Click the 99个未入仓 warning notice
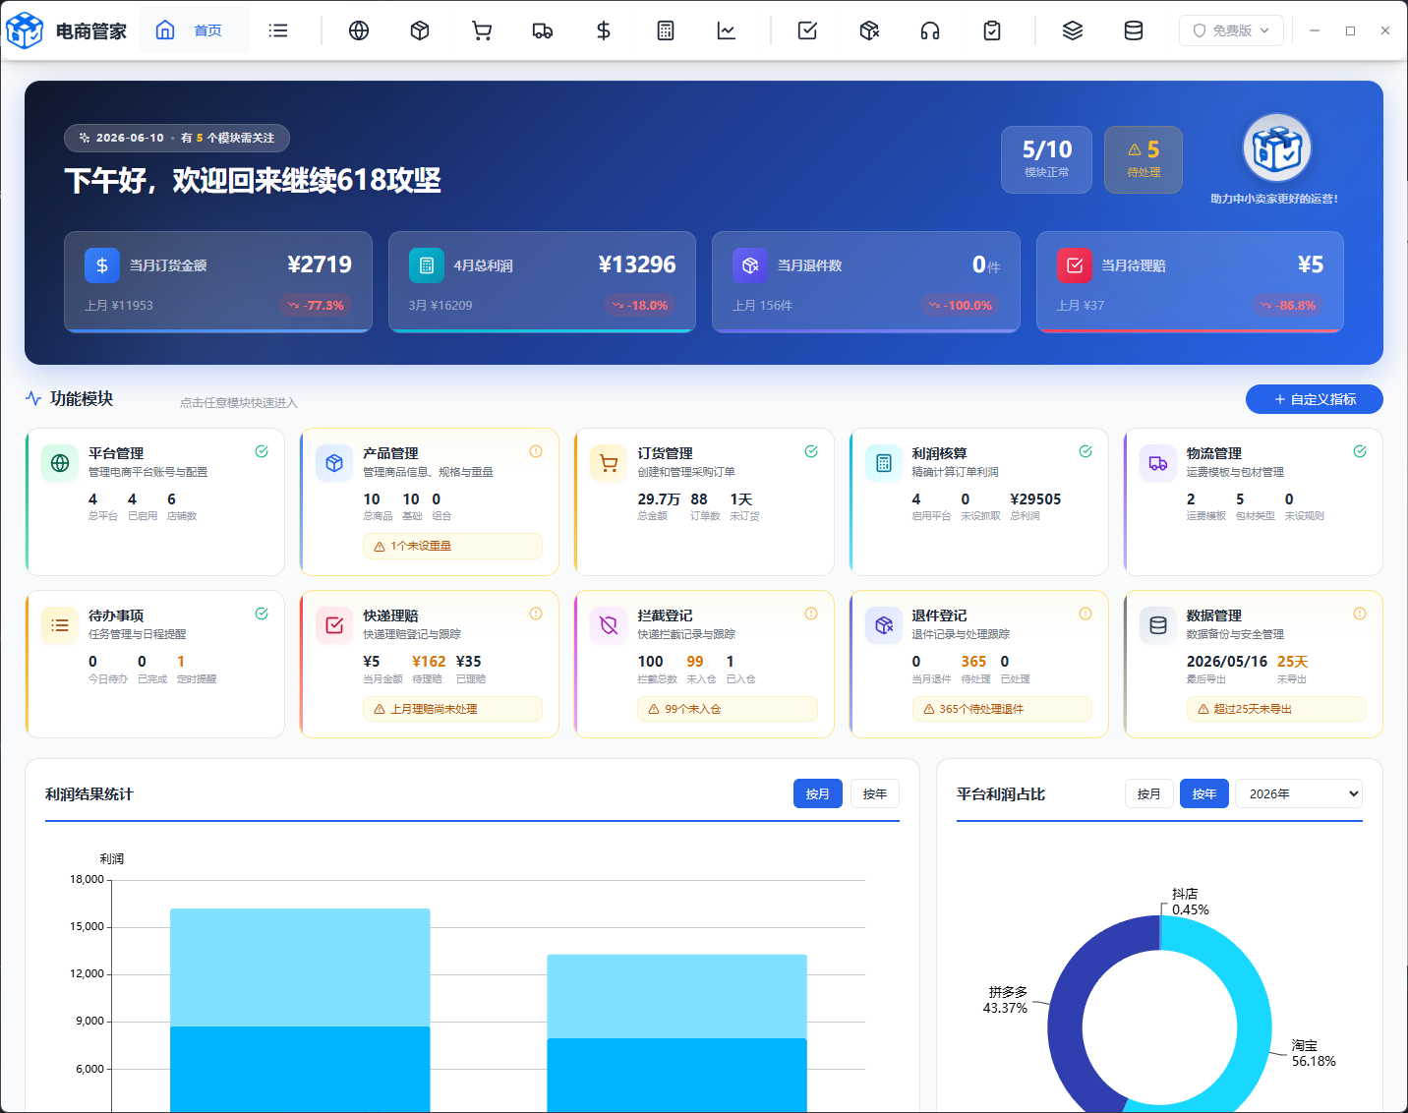 pyautogui.click(x=728, y=709)
